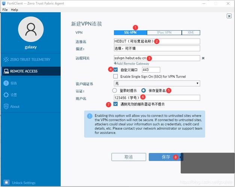Switch to the XML tab

coord(191,33)
